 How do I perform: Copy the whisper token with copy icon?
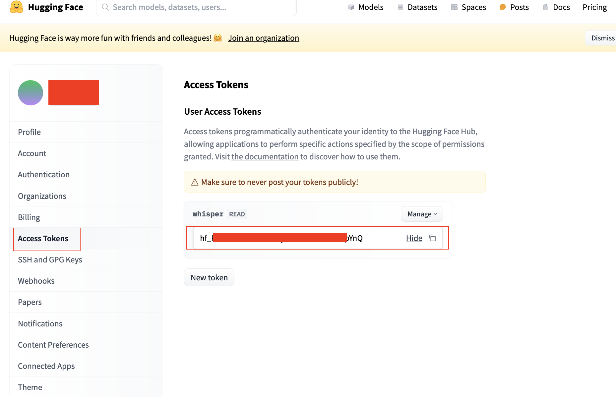[432, 238]
